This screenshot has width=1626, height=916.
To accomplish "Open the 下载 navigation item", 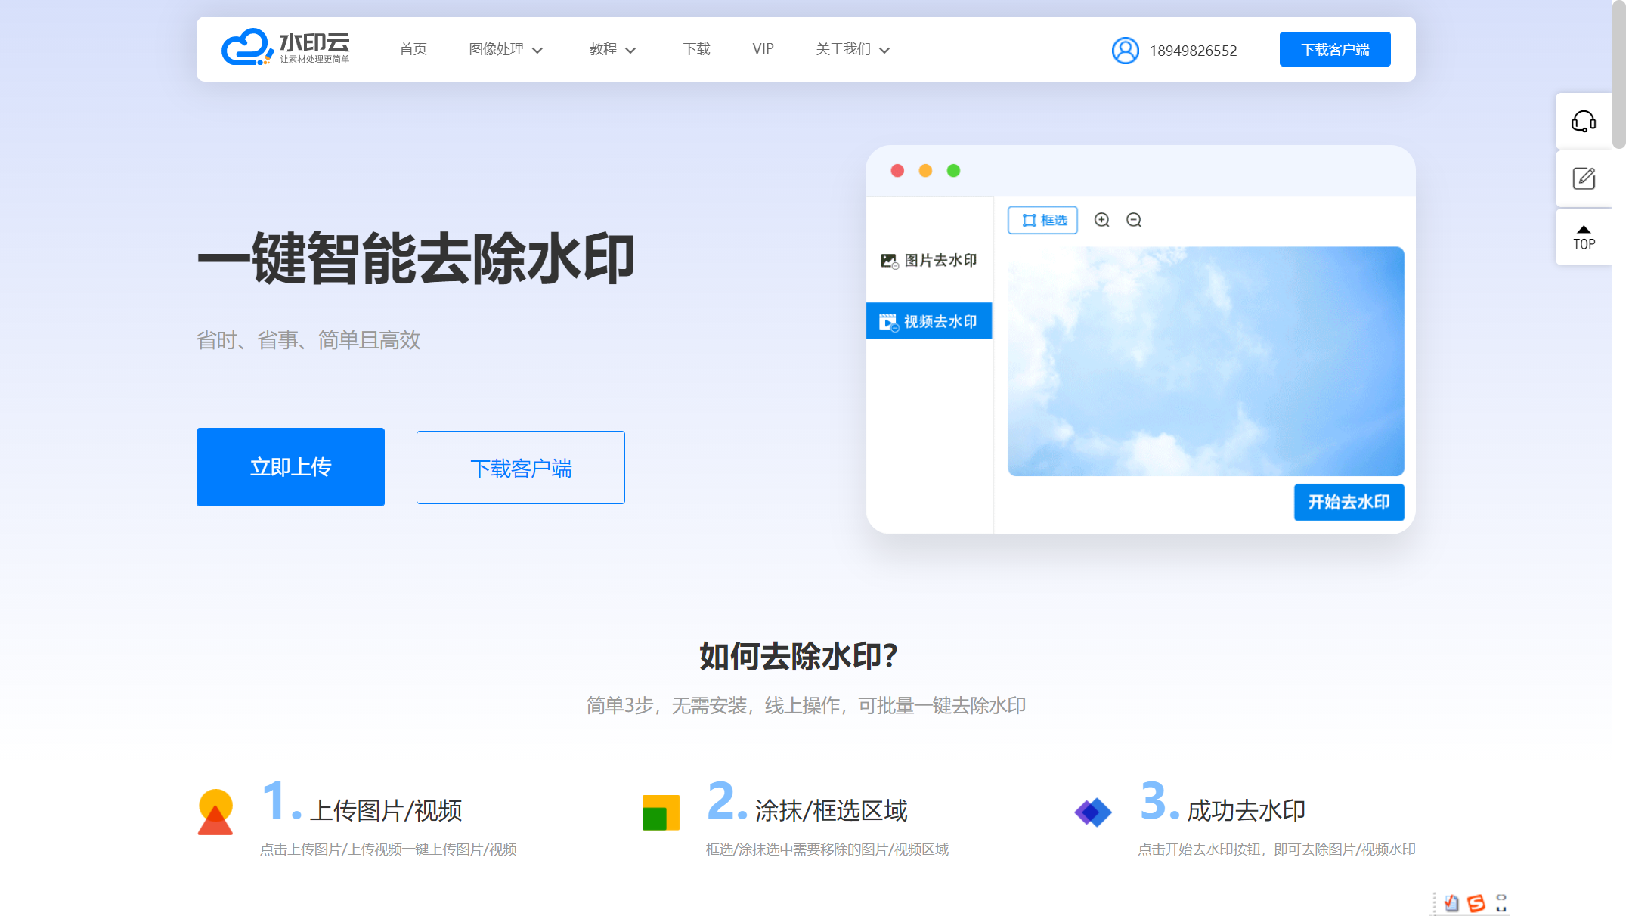I will point(696,49).
